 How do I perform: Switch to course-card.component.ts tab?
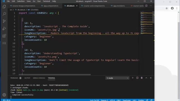[93, 6]
